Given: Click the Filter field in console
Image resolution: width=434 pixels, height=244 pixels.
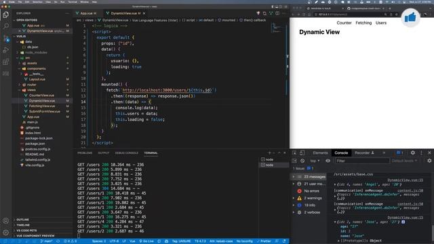Looking at the screenshot, I should [x=362, y=161].
